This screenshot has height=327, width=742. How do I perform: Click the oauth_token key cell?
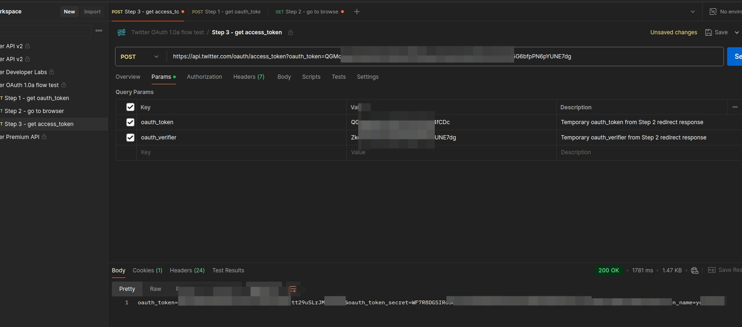tap(242, 122)
